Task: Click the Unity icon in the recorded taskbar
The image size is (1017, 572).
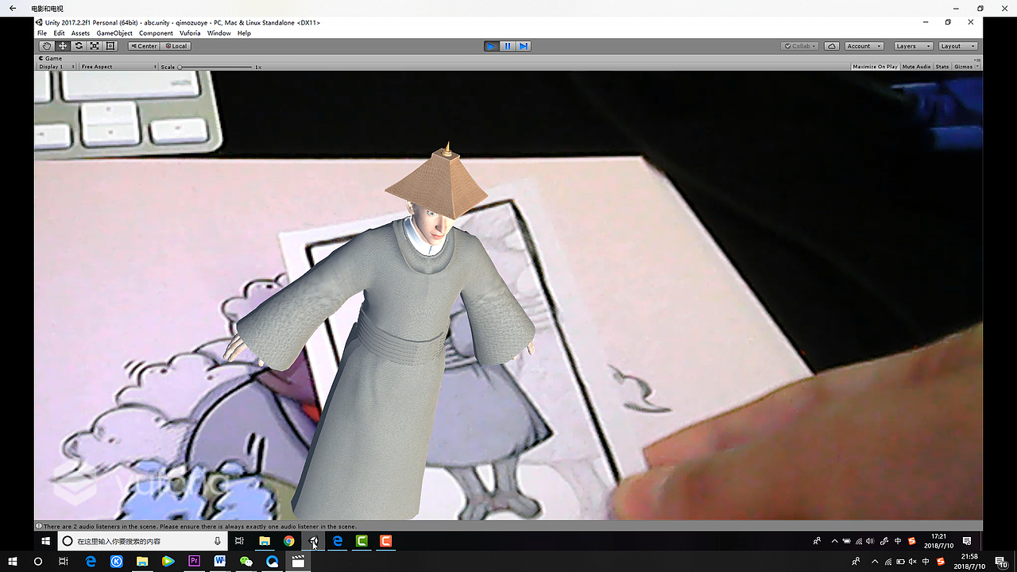Action: click(x=314, y=541)
